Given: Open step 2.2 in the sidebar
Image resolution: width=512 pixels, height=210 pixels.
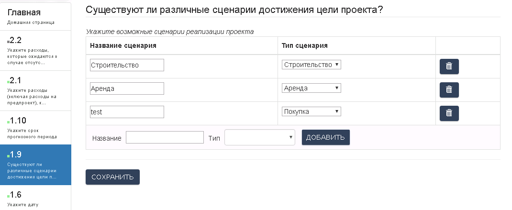Looking at the screenshot, I should click(35, 51).
